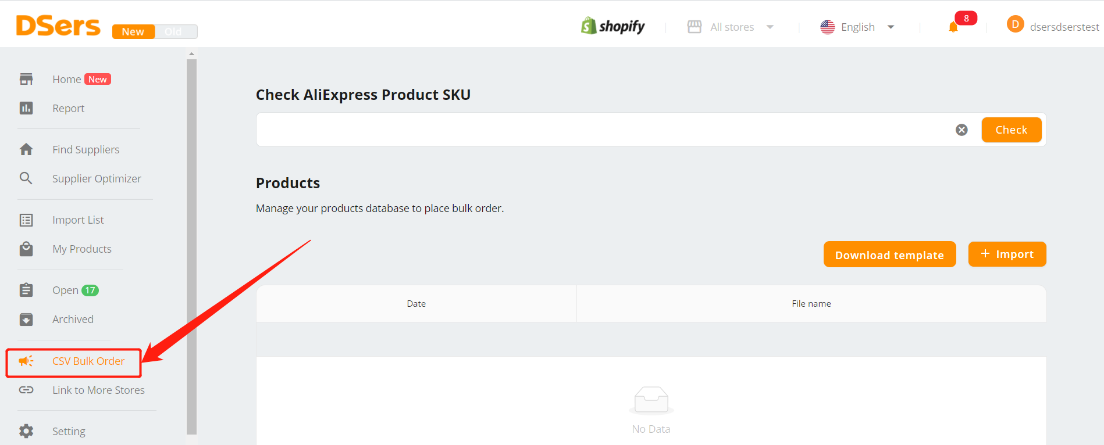This screenshot has height=445, width=1104.
Task: Expand the All stores dropdown
Action: 731,27
